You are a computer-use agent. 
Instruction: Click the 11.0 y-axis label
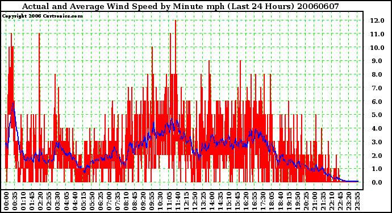[377, 34]
